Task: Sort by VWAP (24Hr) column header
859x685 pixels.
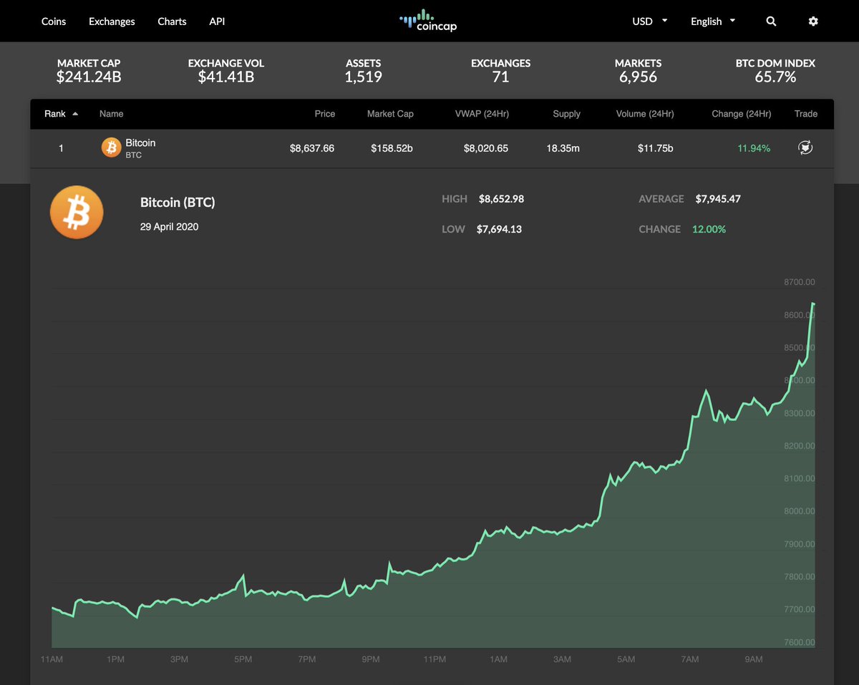Action: point(482,114)
